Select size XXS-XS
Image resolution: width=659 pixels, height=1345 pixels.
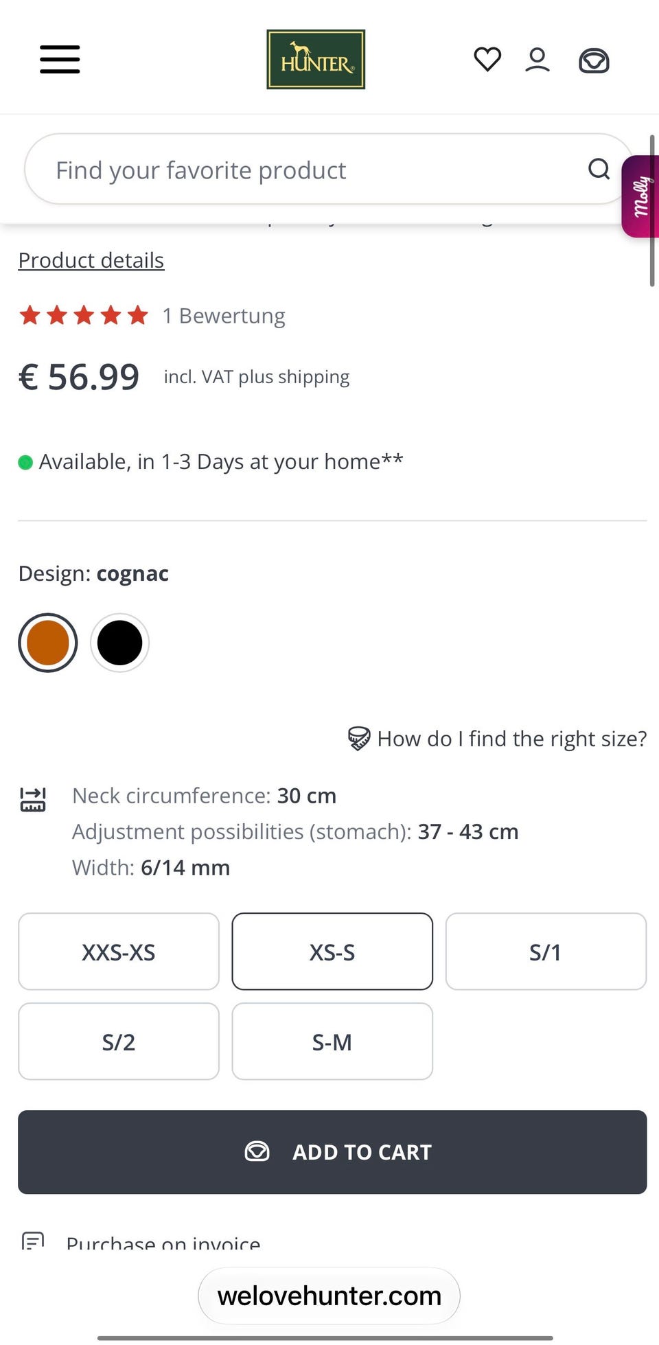tap(119, 952)
